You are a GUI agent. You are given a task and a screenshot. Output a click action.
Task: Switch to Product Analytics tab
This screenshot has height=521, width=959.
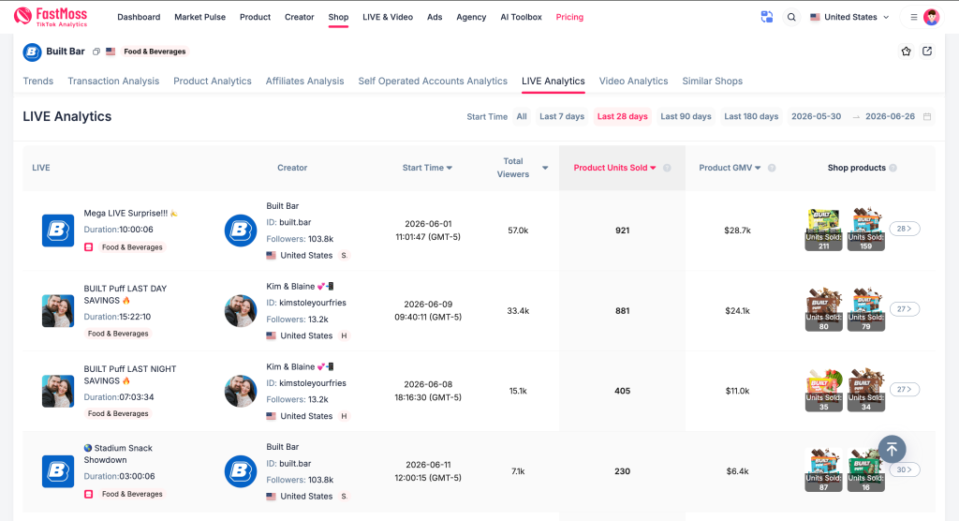213,81
